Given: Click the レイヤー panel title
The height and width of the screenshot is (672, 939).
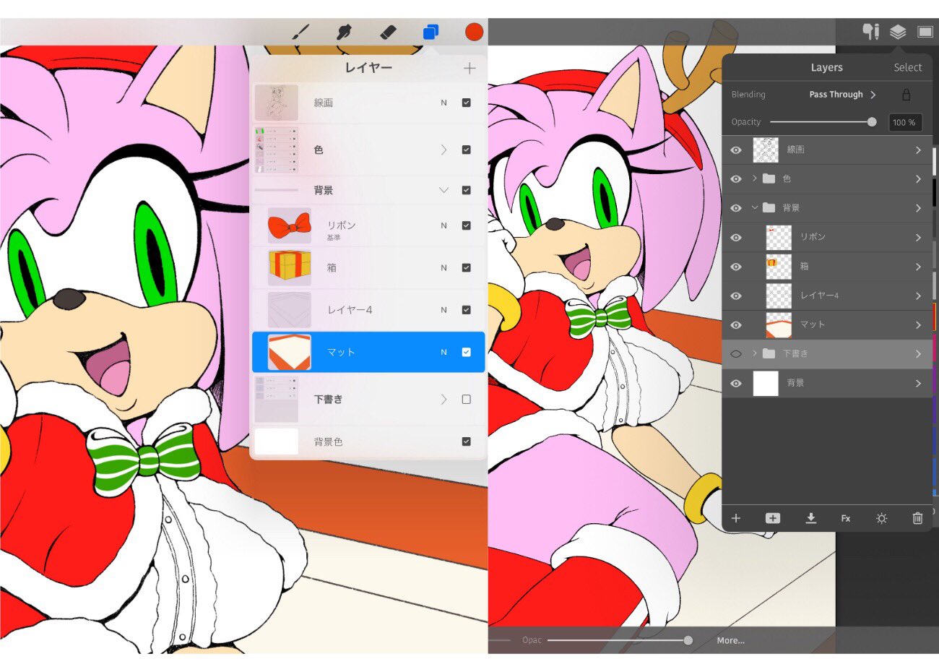Looking at the screenshot, I should pyautogui.click(x=368, y=67).
